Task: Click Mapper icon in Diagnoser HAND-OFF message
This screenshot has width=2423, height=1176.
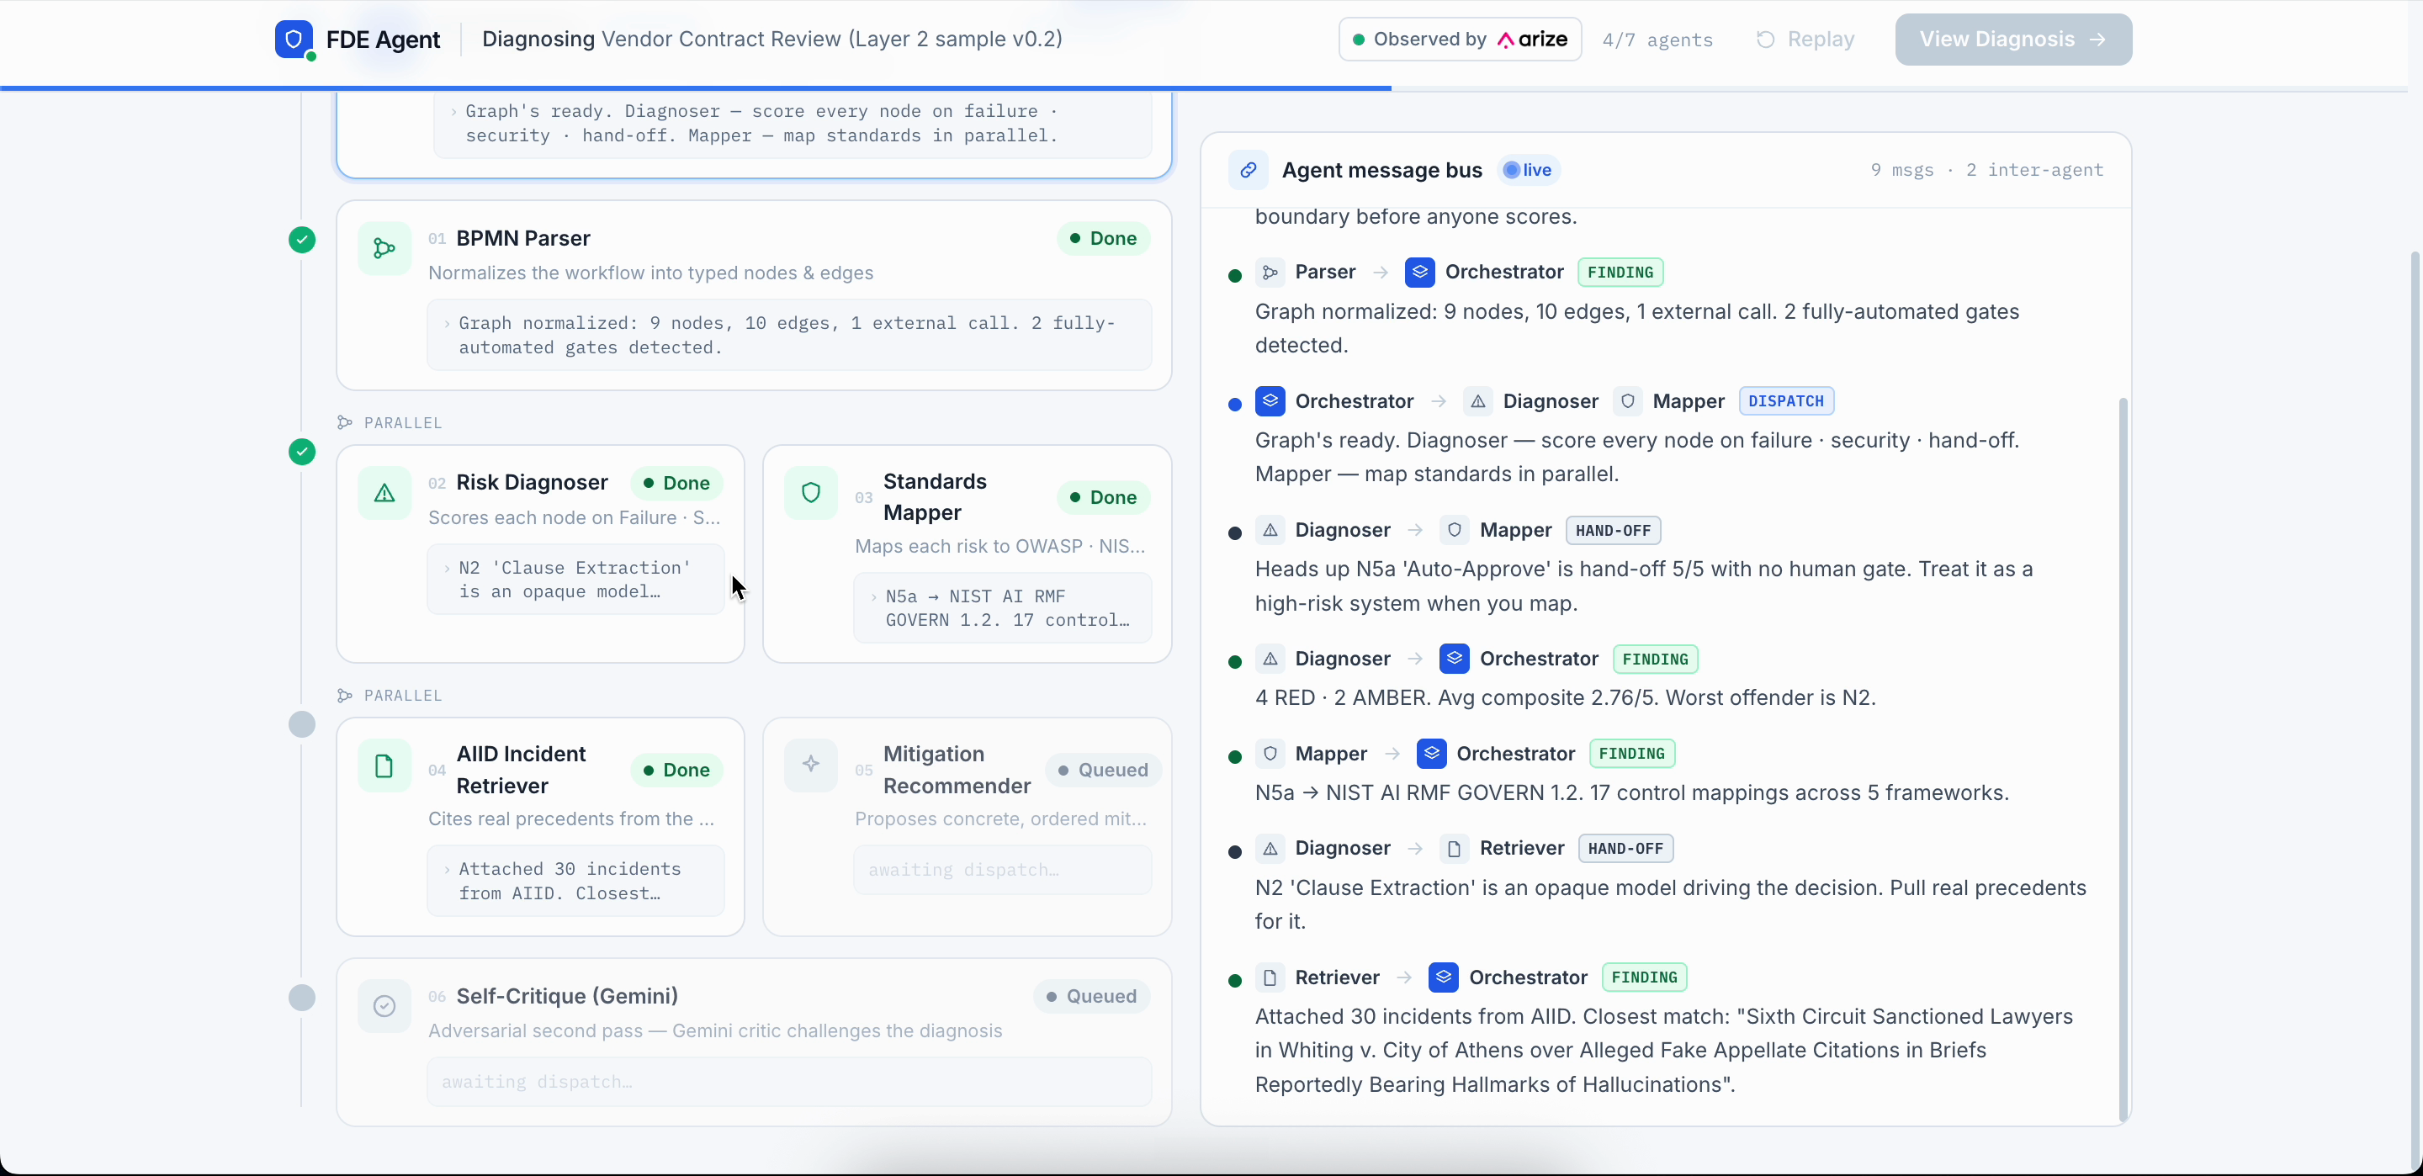Action: coord(1454,531)
